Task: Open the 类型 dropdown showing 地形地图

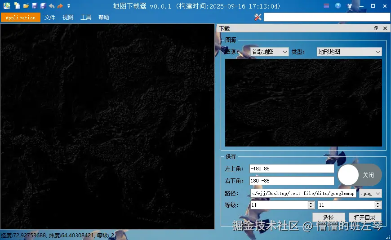Action: (x=349, y=52)
